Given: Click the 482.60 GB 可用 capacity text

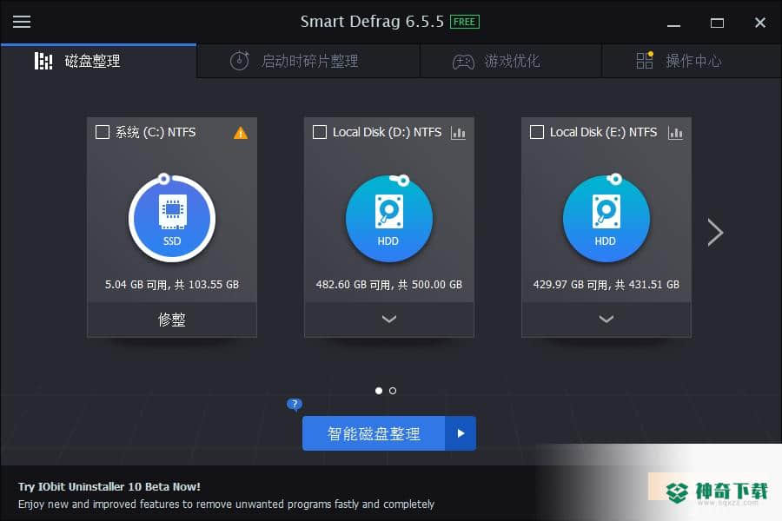Looking at the screenshot, I should (x=389, y=285).
